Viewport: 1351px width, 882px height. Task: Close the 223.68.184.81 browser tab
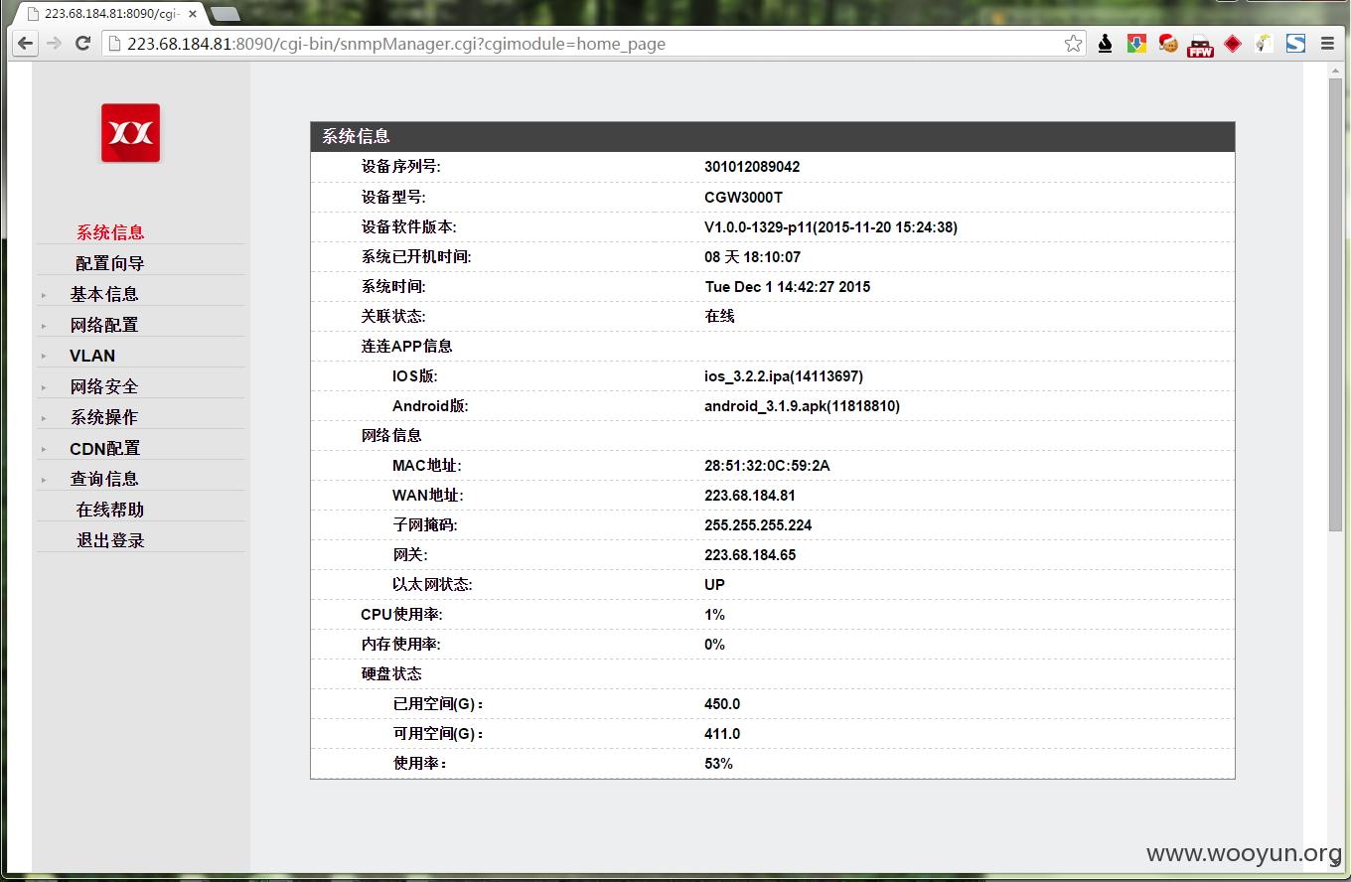[193, 14]
